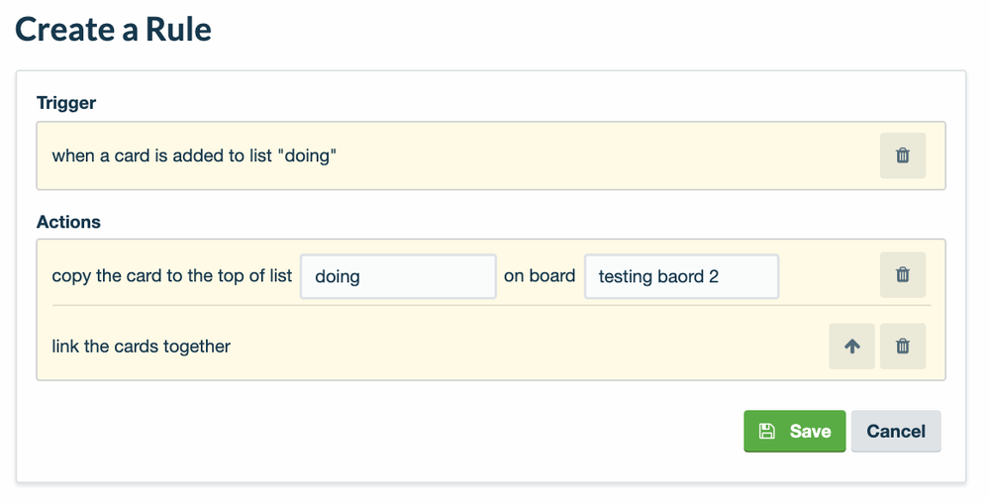Delete the trigger with its trash icon
The width and height of the screenshot is (989, 502).
[902, 155]
